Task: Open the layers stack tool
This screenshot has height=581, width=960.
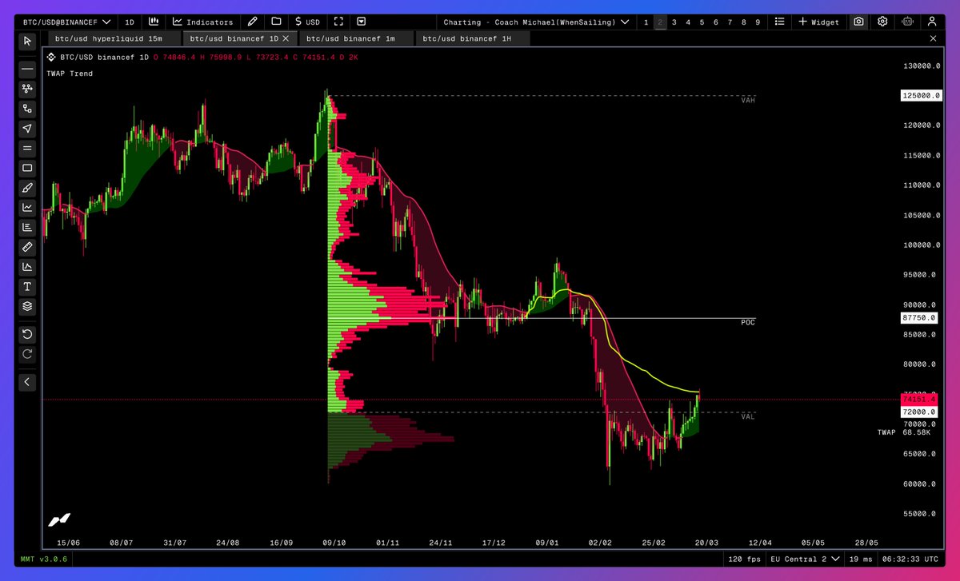Action: coord(27,306)
